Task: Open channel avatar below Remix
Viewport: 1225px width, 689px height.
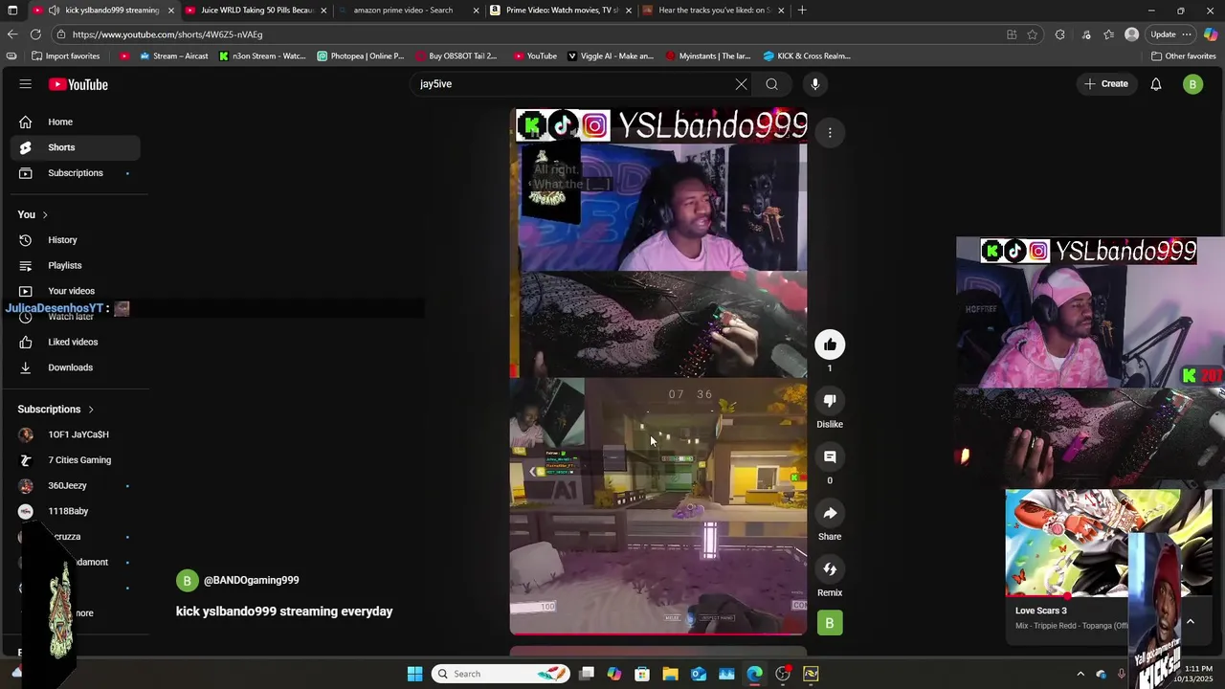Action: click(x=830, y=623)
